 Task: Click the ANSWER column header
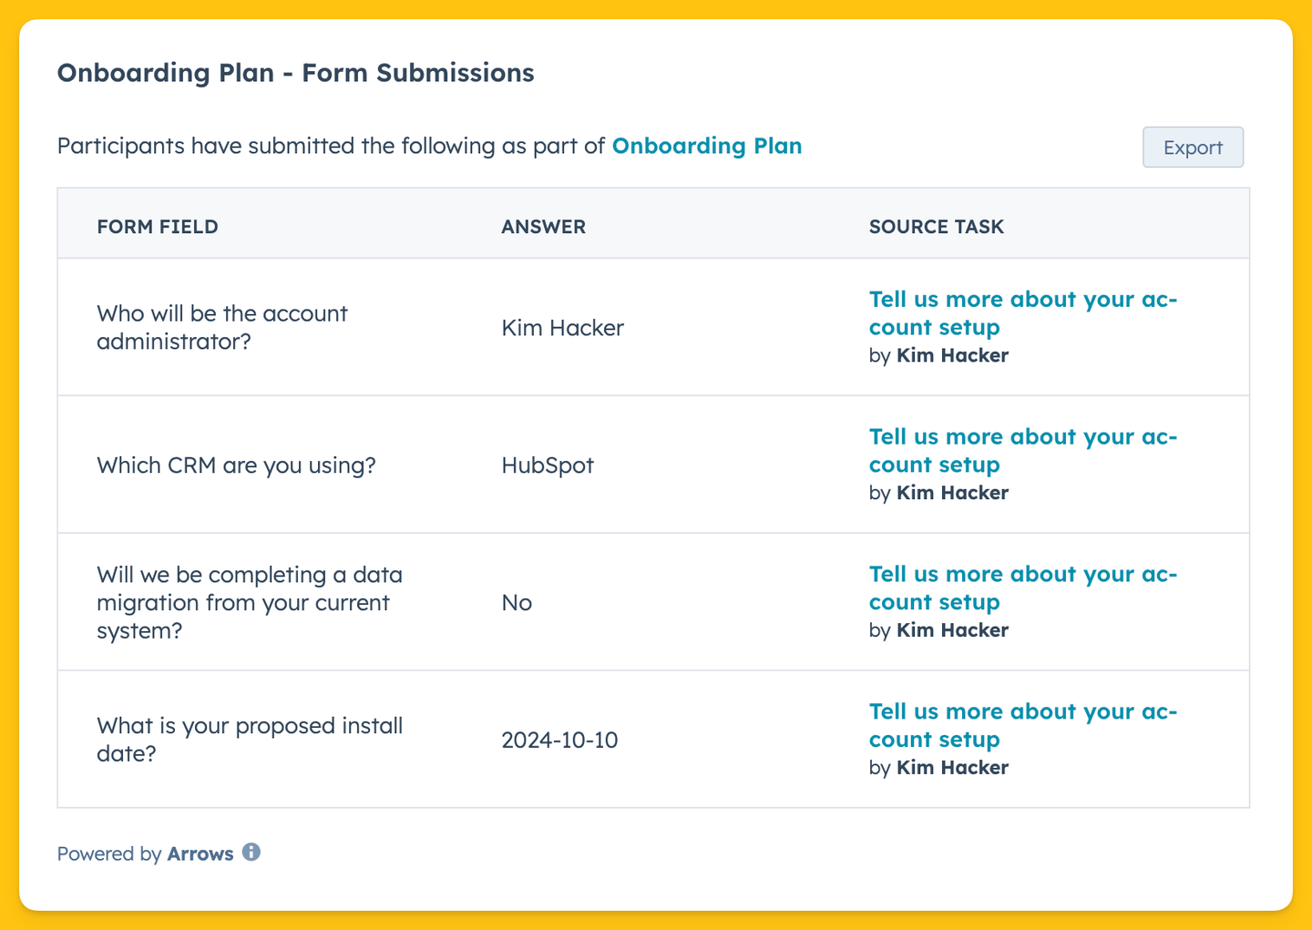tap(543, 227)
